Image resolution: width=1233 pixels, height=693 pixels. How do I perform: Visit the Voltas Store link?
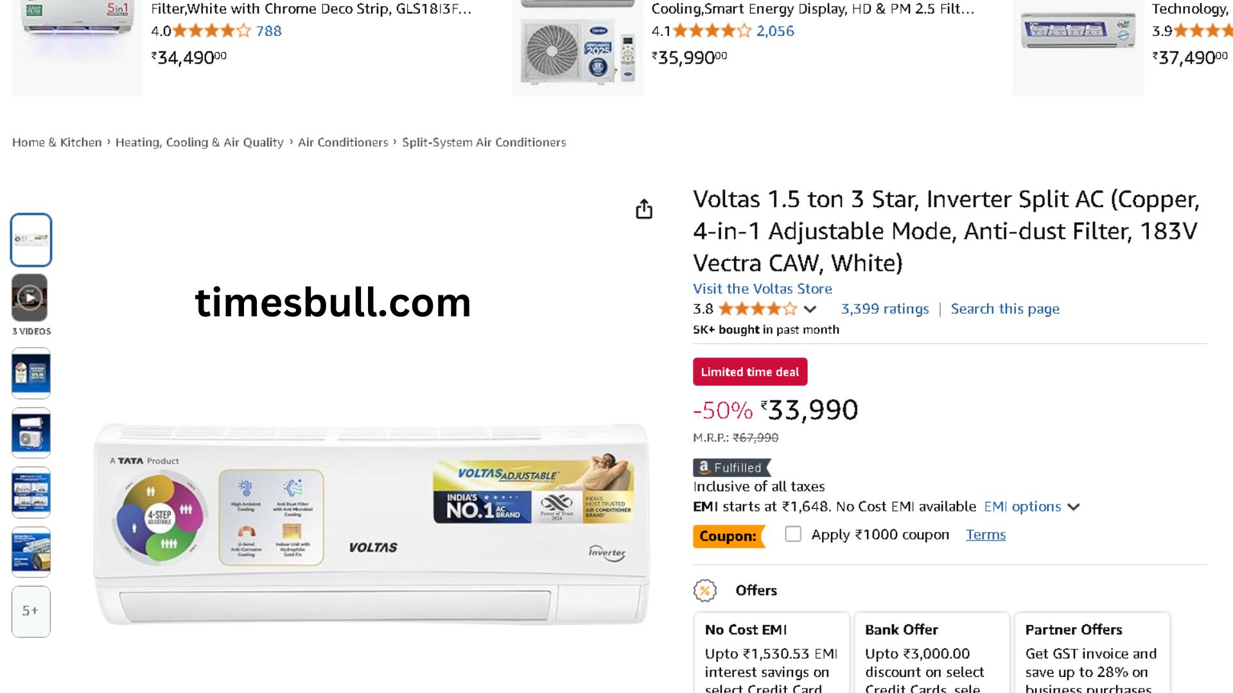pyautogui.click(x=762, y=289)
